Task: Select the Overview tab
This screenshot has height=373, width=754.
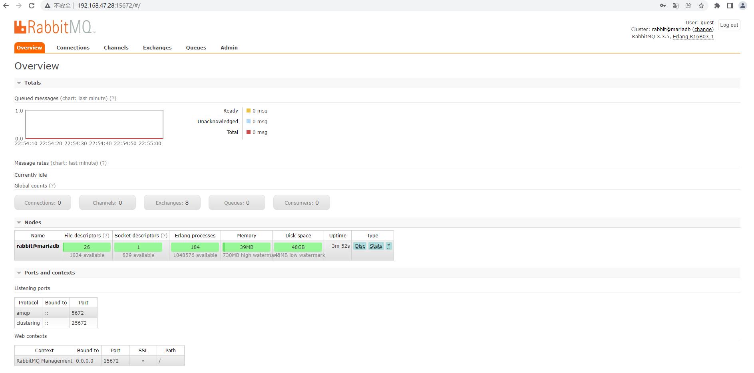Action: point(30,47)
